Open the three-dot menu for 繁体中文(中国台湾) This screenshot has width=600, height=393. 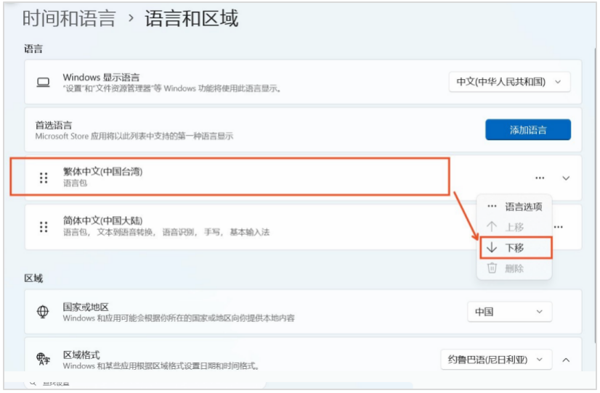click(539, 178)
